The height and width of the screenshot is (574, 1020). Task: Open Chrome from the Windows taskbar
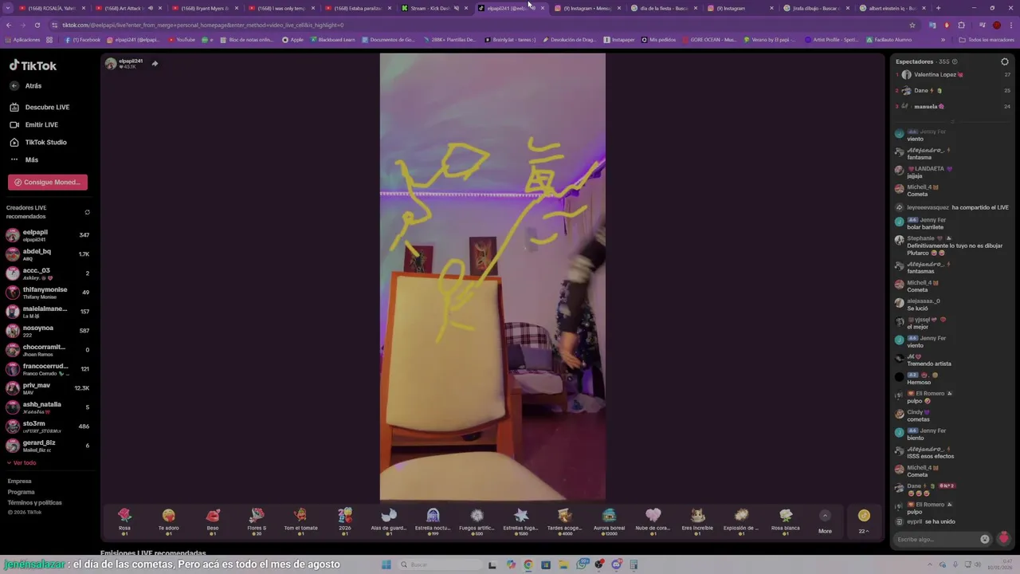coord(528,564)
